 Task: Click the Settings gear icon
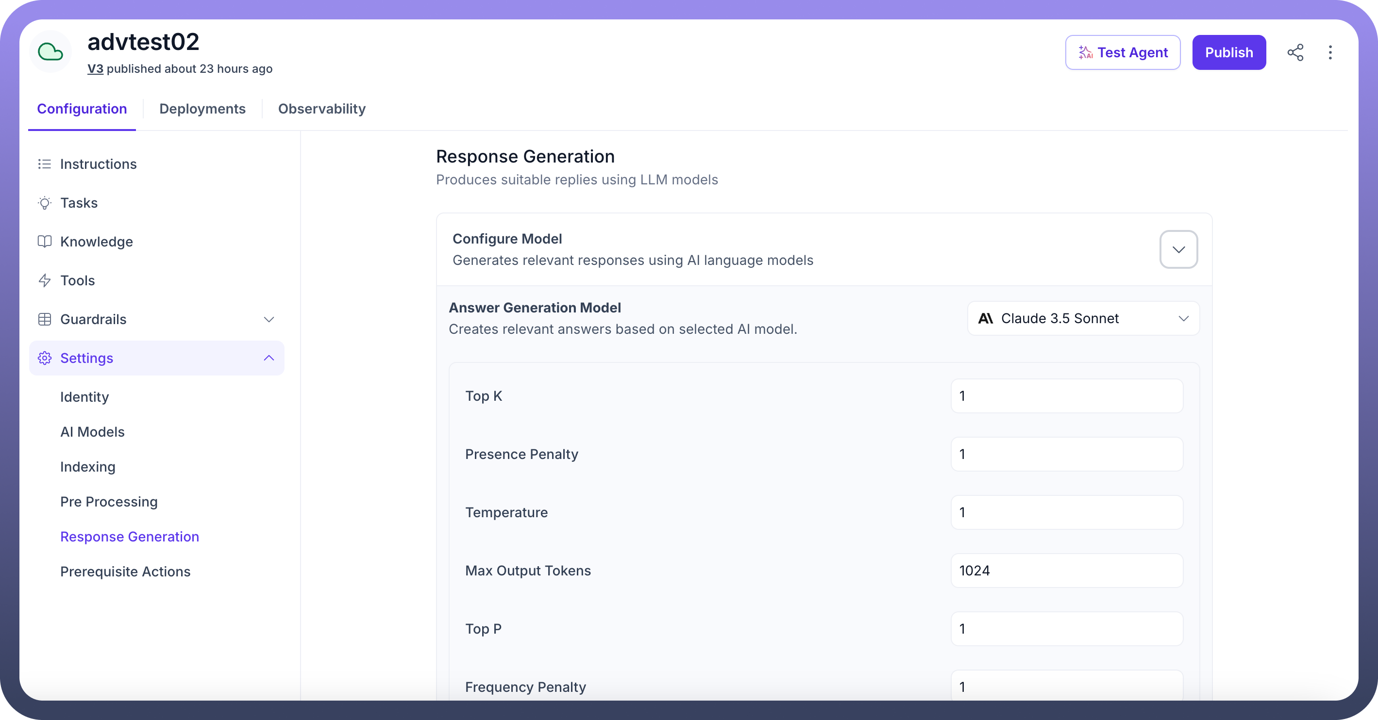(x=44, y=358)
